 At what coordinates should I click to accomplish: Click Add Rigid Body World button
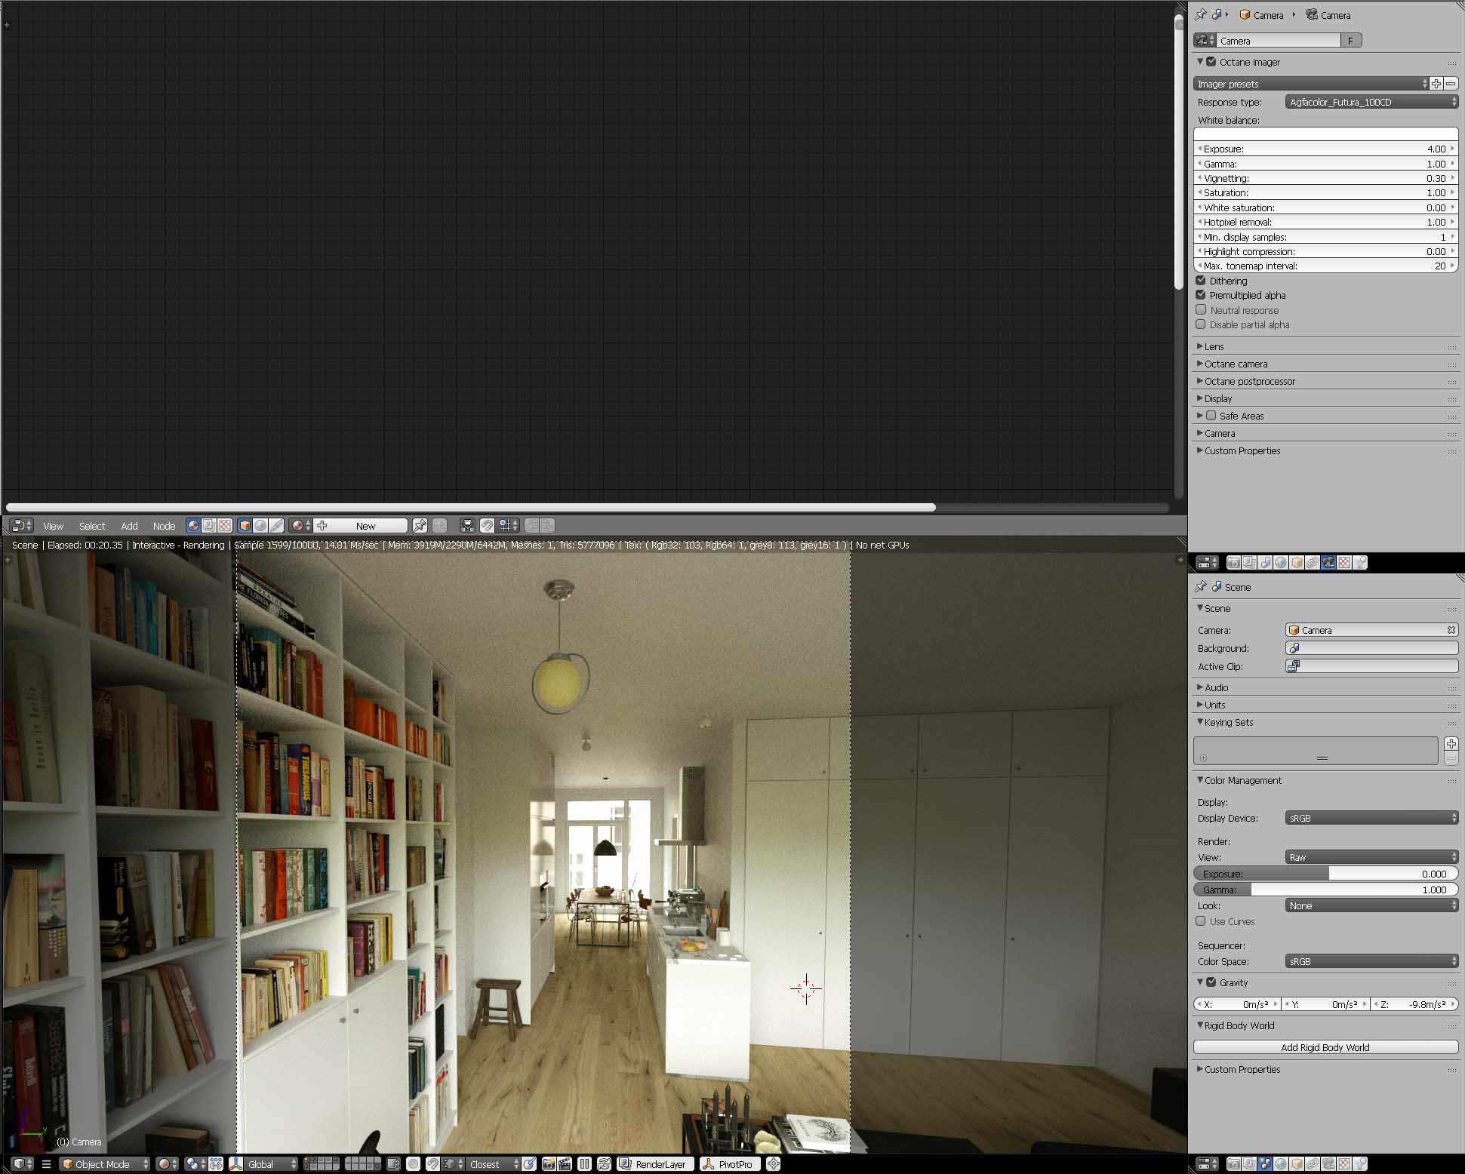1325,1047
